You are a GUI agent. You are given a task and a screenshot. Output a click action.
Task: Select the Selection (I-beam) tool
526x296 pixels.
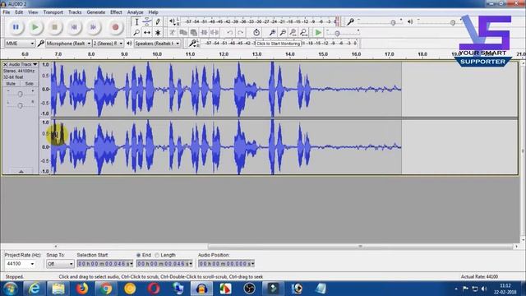136,22
